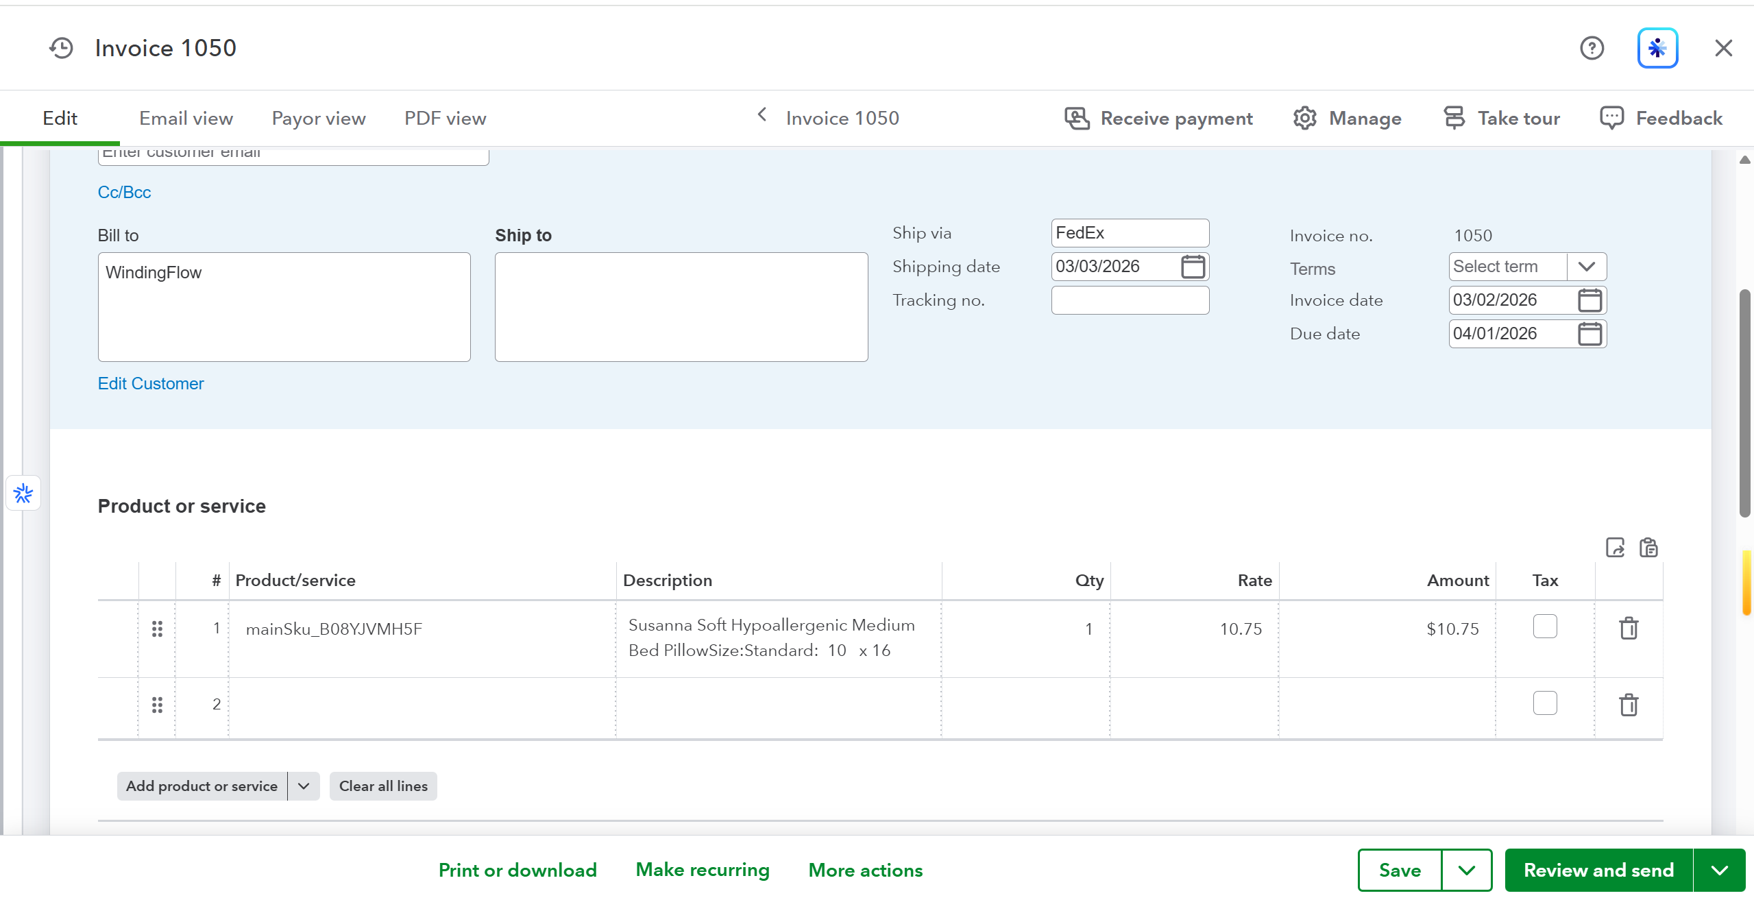The width and height of the screenshot is (1754, 900).
Task: Open the Payor view tab
Action: point(318,117)
